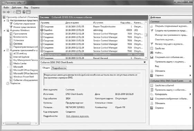Switch to the Подробности tab
The width and height of the screenshot is (194, 131).
point(59,68)
